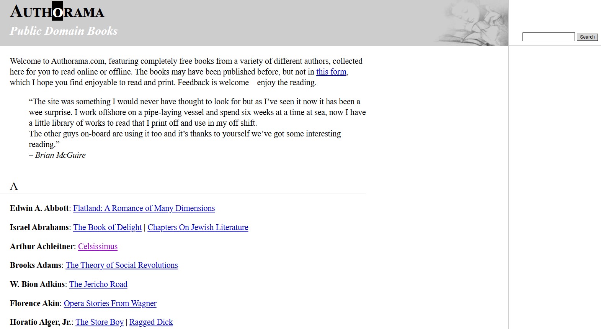Click the Public Domain Books subtitle
601x329 pixels.
click(x=64, y=31)
